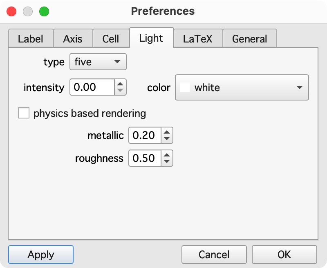Open the General preferences tab

(x=250, y=38)
